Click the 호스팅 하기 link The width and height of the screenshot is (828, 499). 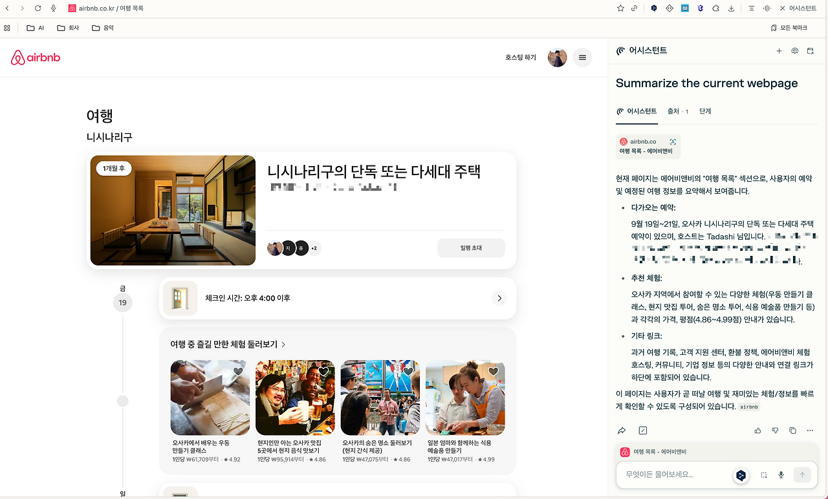521,58
